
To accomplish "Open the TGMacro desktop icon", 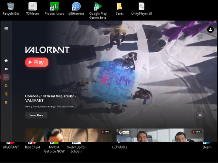I will pos(33,9).
